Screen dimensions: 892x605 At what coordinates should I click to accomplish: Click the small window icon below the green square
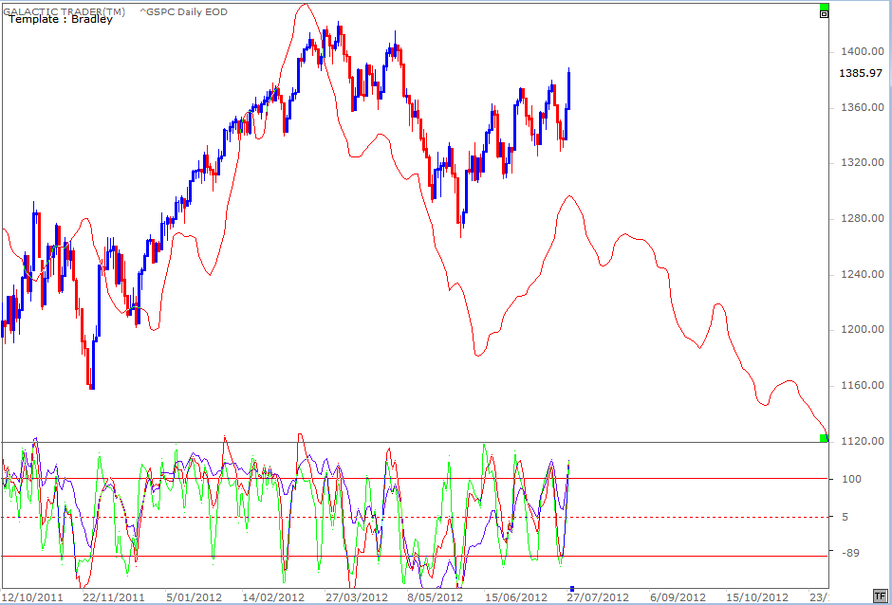click(x=824, y=14)
